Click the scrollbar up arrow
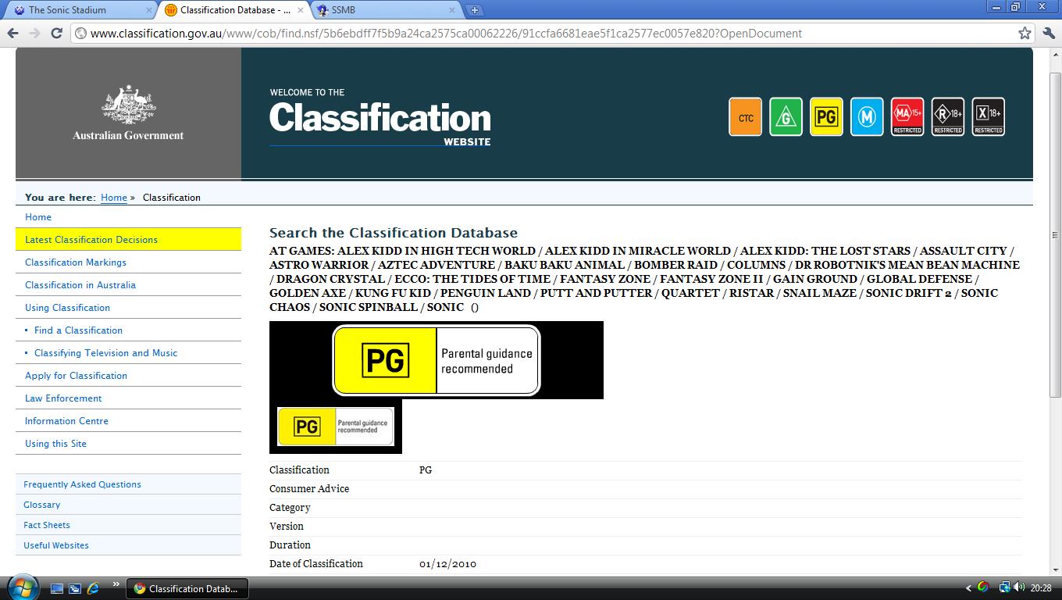This screenshot has width=1062, height=600. (x=1055, y=53)
